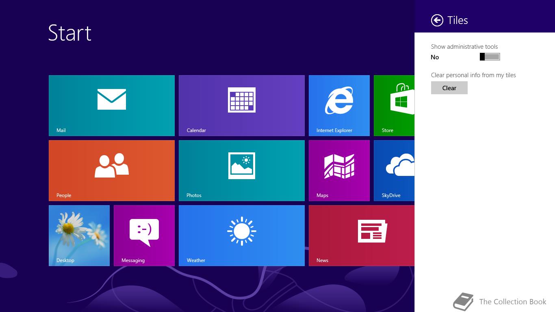Image resolution: width=555 pixels, height=312 pixels.
Task: Open the Desktop tile
Action: click(x=79, y=236)
